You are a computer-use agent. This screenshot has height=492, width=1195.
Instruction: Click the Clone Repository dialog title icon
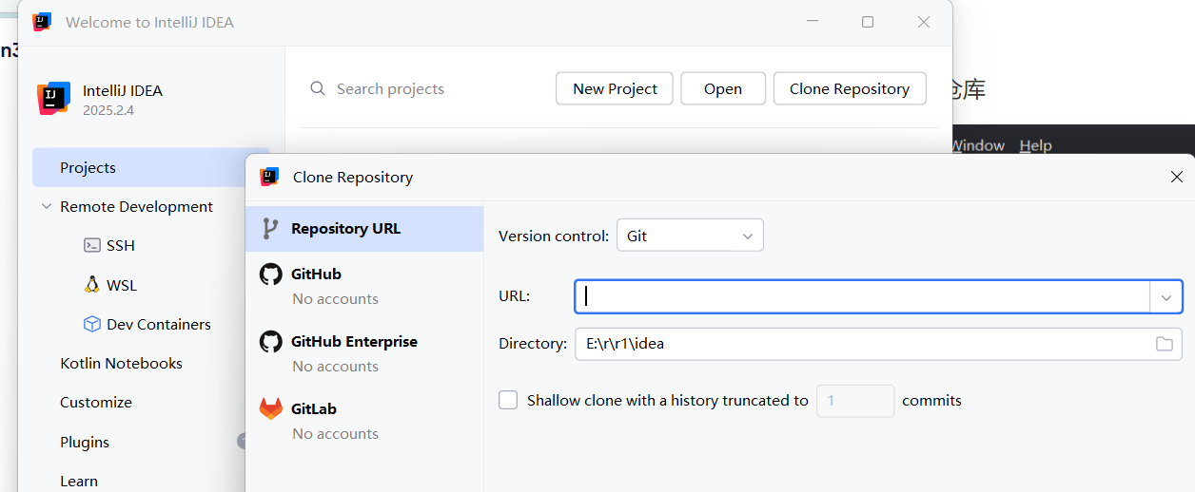(269, 177)
